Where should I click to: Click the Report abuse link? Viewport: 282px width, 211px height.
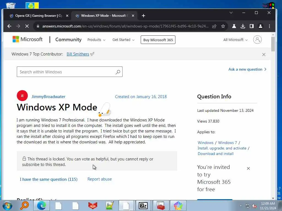coord(99,179)
